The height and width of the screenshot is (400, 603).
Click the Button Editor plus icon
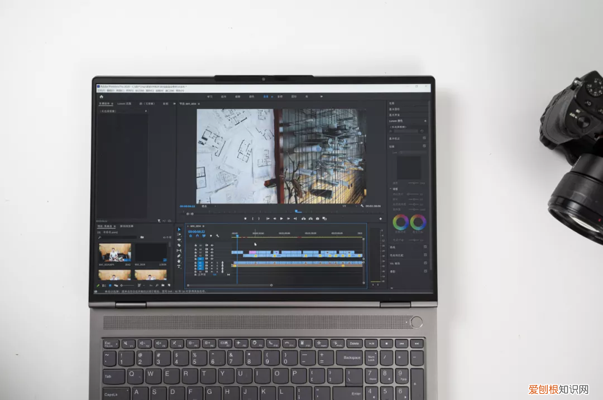point(381,218)
